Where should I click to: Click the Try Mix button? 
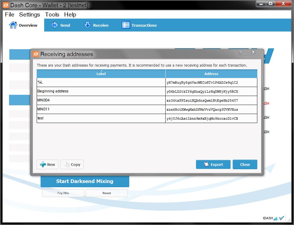coord(63,193)
